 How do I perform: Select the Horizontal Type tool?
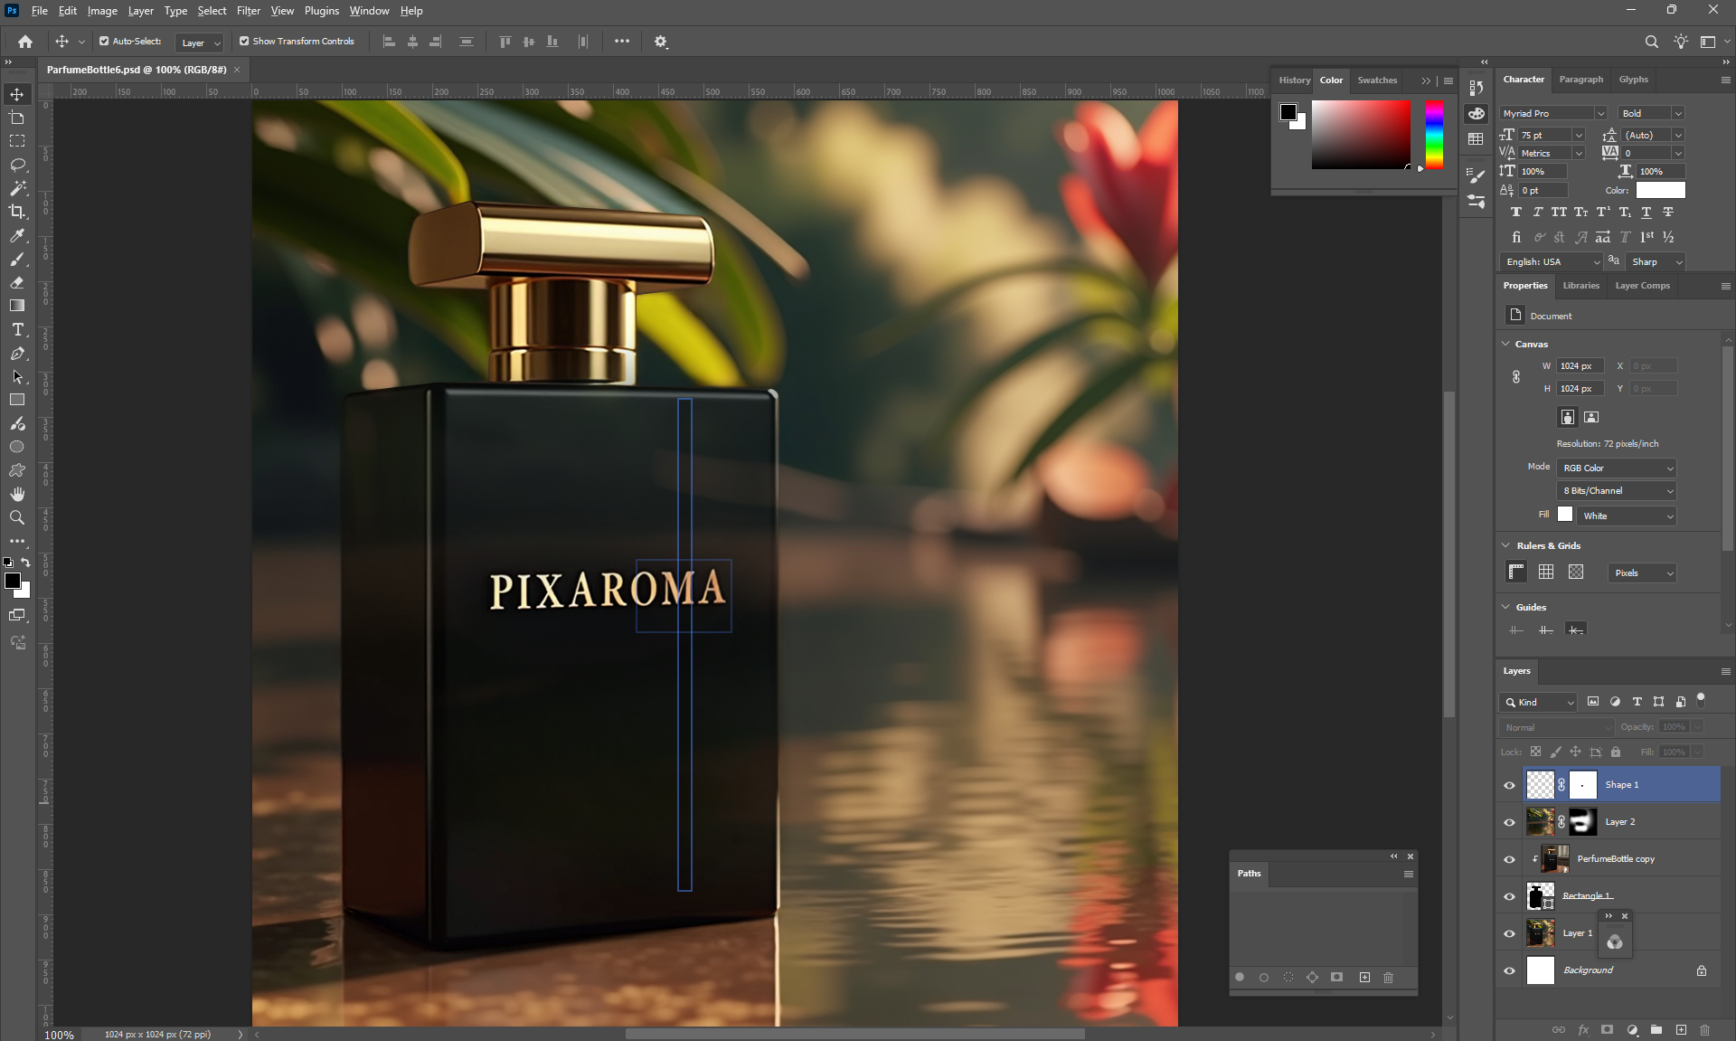coord(17,330)
